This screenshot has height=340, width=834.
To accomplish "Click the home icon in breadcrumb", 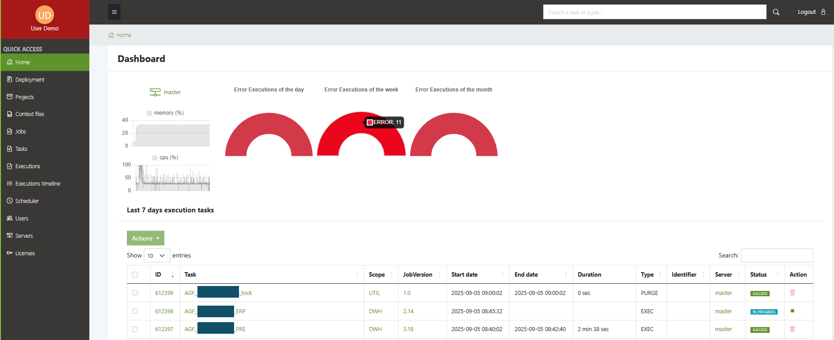I will point(111,35).
